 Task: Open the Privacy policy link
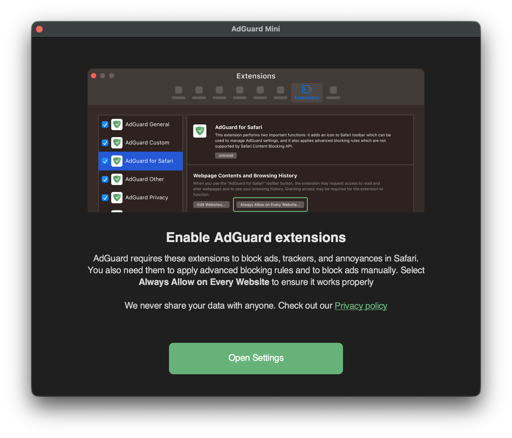coord(361,306)
